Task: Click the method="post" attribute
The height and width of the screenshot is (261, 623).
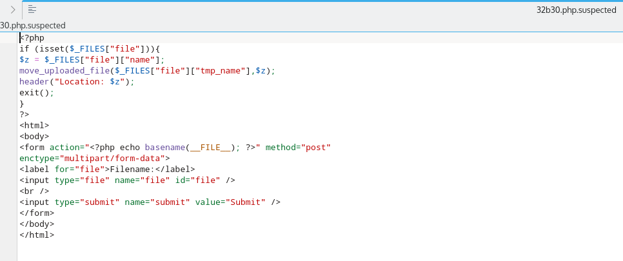Action: pos(298,148)
